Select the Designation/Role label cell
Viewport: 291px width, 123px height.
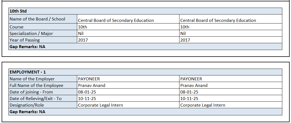(x=27, y=105)
